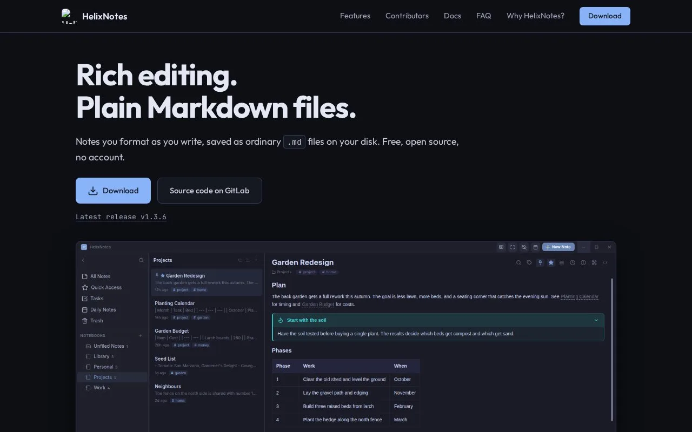Screen dimensions: 692x432
Task: Open Quick Access in the sidebar
Action: pos(112,287)
